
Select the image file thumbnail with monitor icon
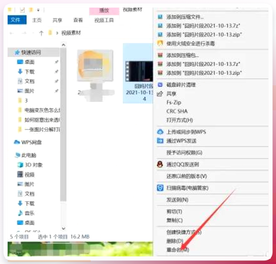pyautogui.click(x=96, y=75)
